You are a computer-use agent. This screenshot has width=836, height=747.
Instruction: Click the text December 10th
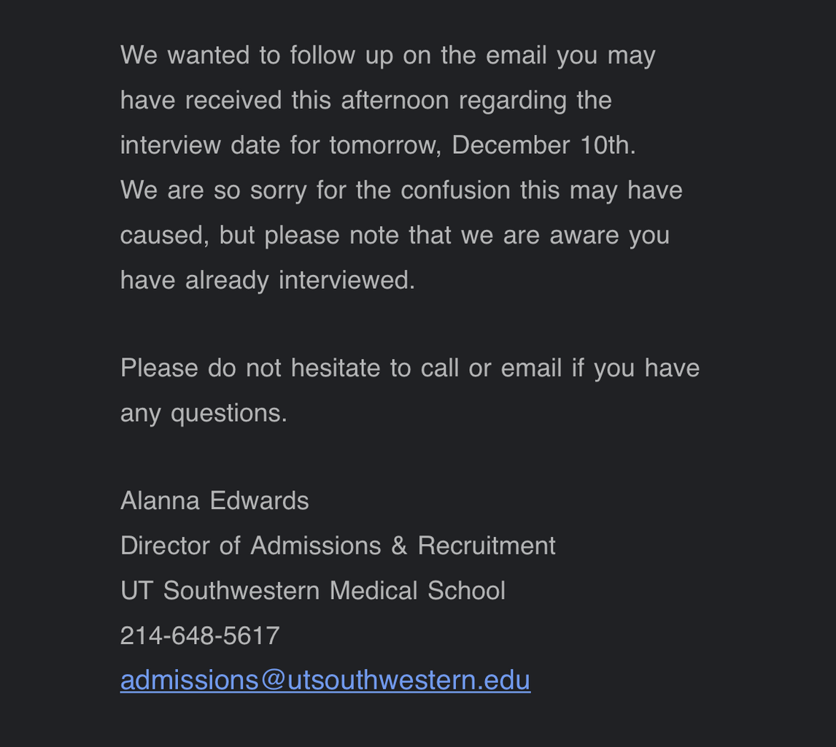click(543, 145)
